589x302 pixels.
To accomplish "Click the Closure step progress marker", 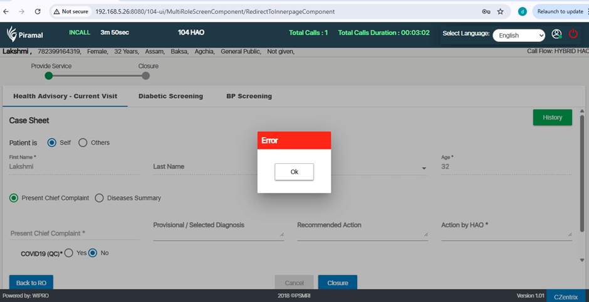I will (x=146, y=76).
